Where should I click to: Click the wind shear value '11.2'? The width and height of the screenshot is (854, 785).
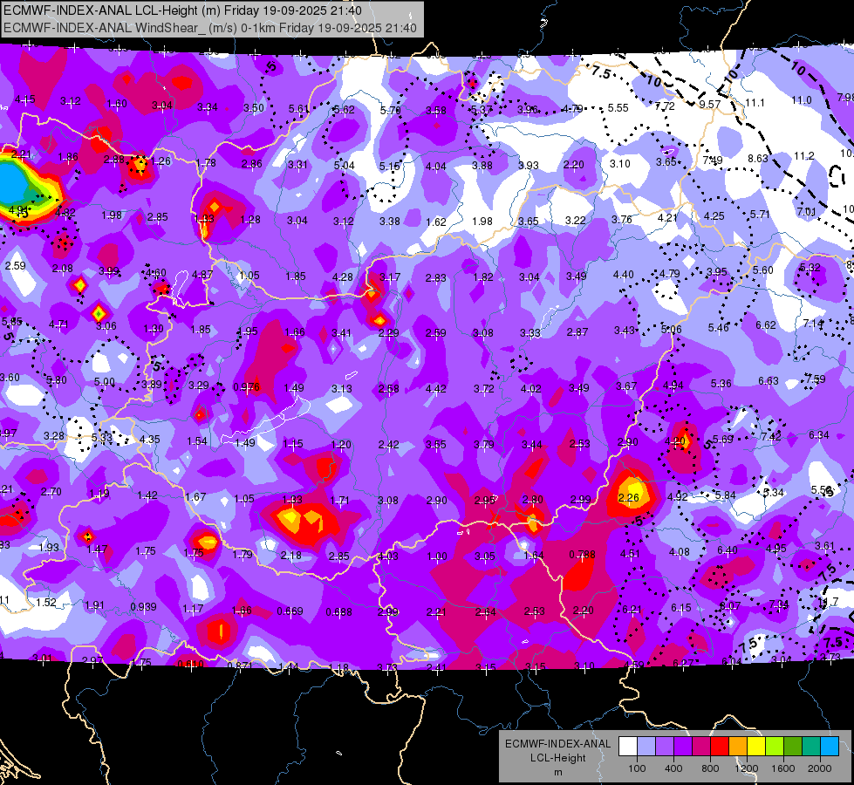click(x=804, y=156)
